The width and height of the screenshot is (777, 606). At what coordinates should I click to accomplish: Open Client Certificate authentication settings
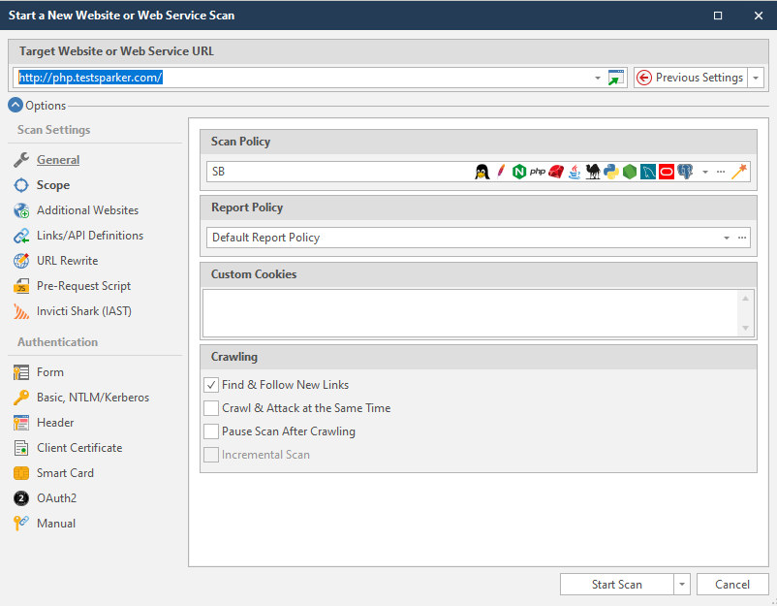[21, 447]
